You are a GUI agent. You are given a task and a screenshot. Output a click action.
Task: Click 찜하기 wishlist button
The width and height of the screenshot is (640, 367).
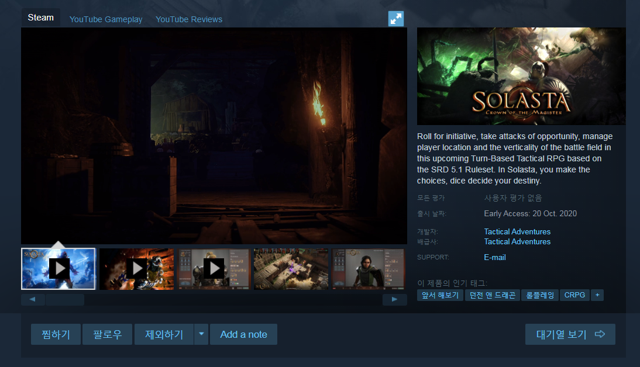point(56,334)
